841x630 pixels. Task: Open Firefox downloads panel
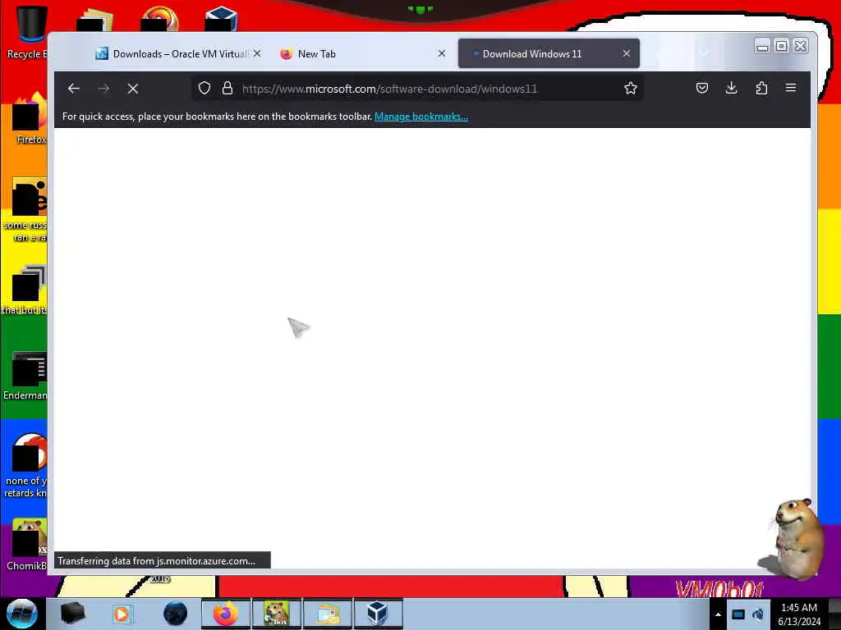coord(732,88)
